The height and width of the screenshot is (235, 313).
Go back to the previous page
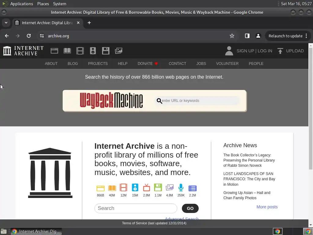pos(7,36)
